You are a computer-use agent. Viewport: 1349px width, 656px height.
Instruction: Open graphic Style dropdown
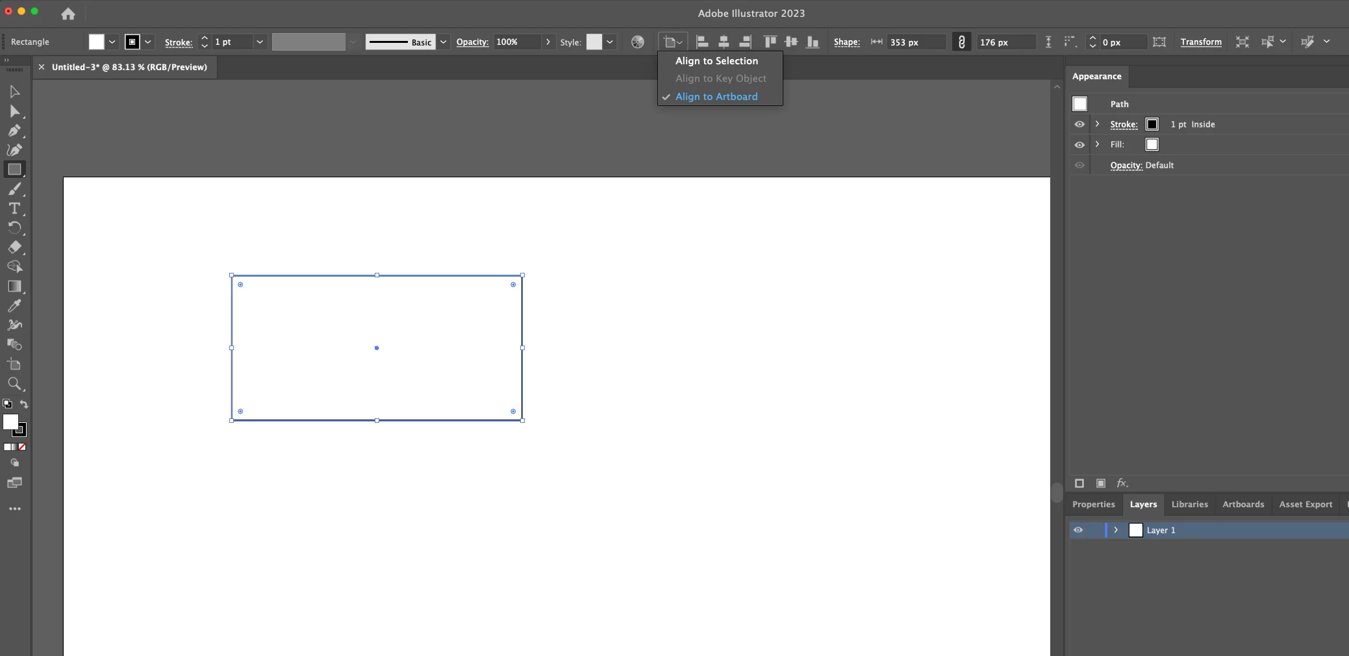pos(610,42)
